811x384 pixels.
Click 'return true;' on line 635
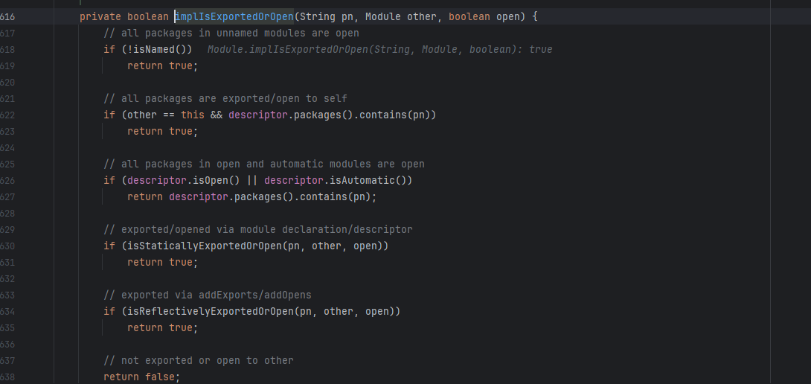click(163, 328)
